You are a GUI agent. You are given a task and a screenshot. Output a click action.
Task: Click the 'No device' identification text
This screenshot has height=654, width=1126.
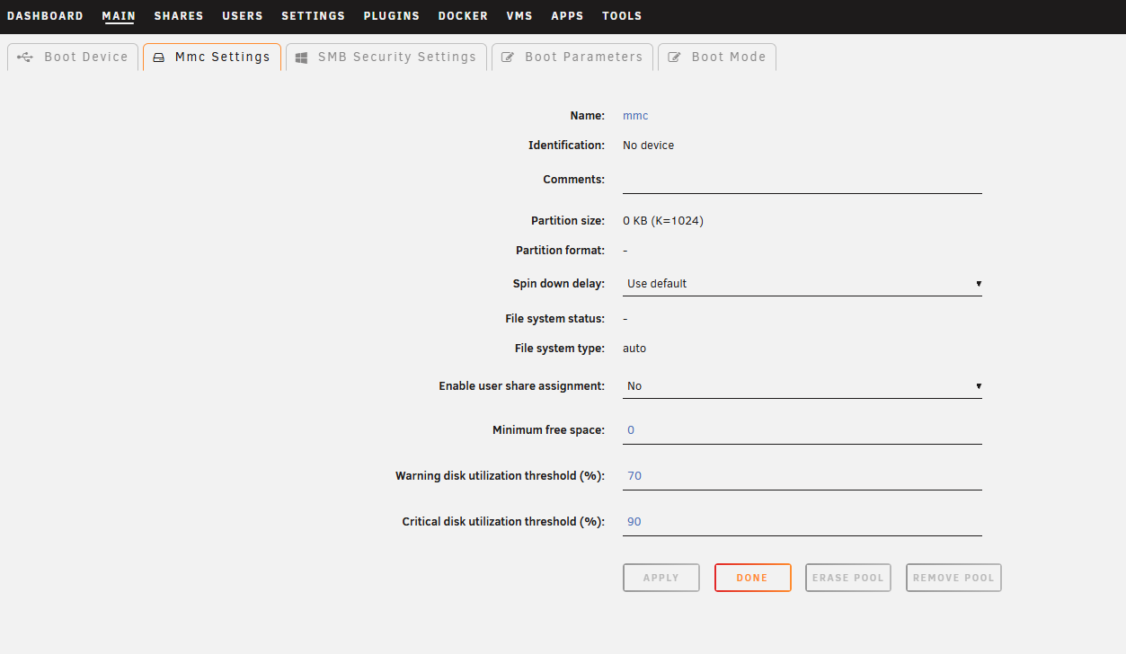pyautogui.click(x=648, y=146)
